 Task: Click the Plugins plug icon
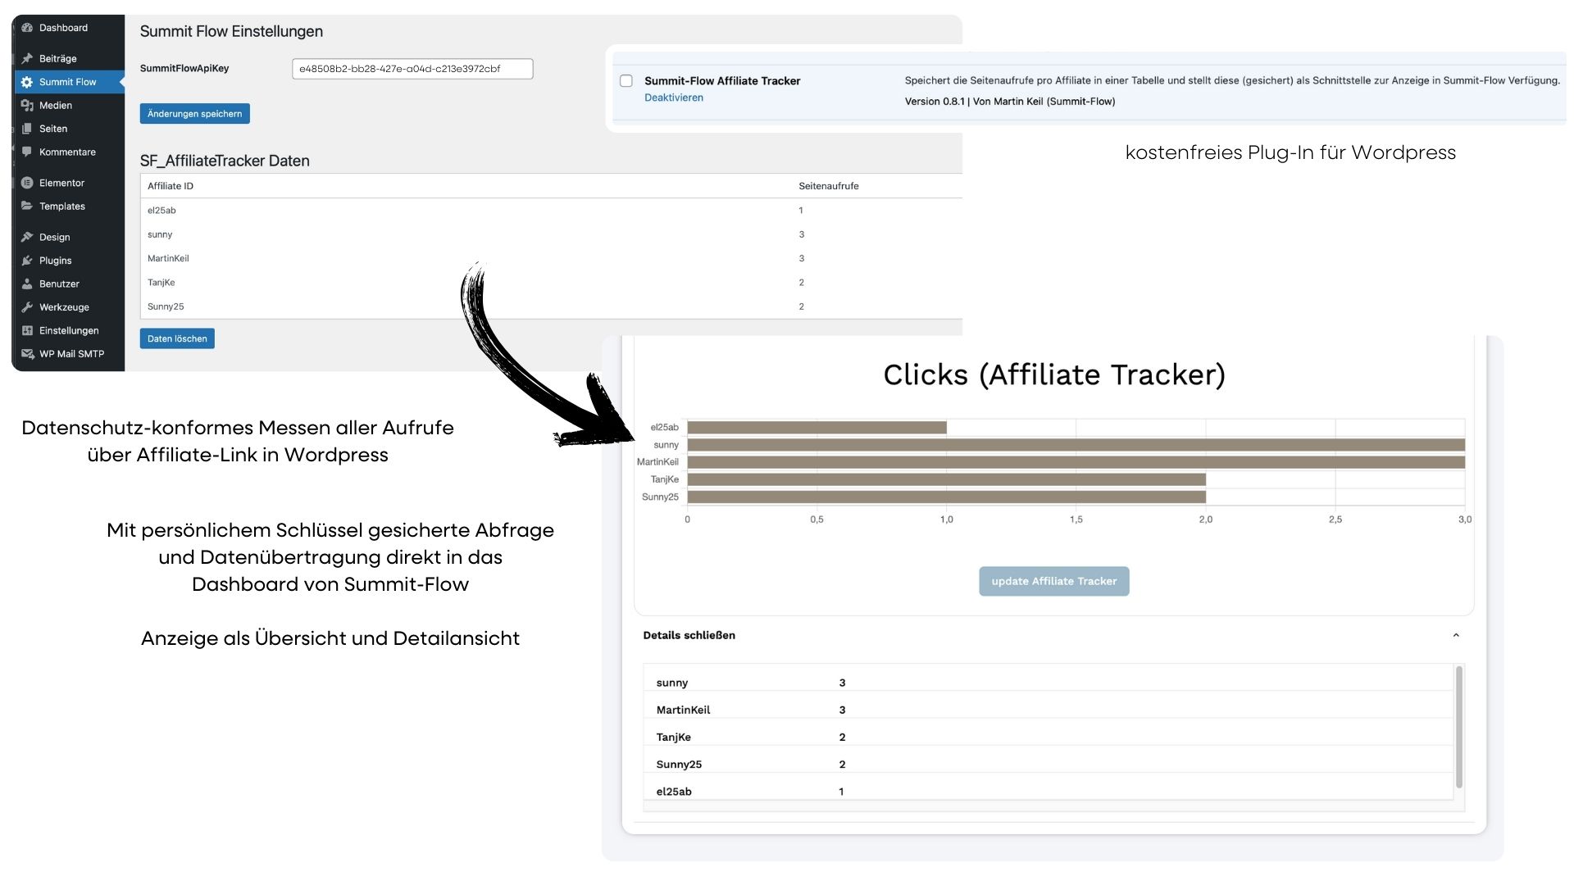27,261
